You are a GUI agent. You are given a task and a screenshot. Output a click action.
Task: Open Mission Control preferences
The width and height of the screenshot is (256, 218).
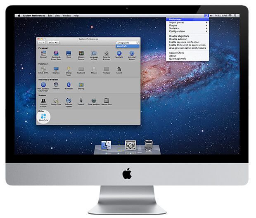[81, 55]
